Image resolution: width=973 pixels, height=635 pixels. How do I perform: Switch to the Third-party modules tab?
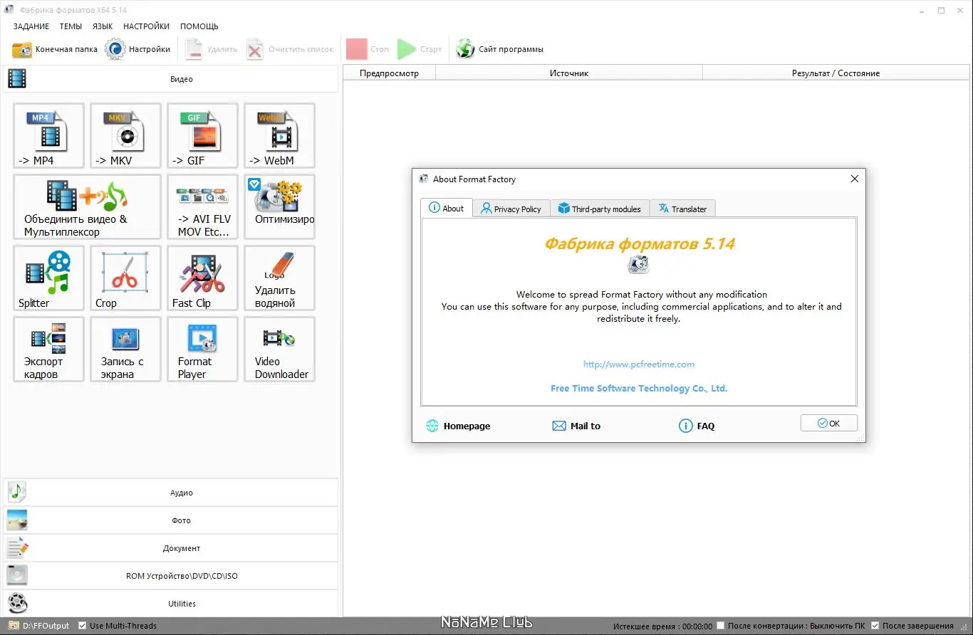click(600, 209)
